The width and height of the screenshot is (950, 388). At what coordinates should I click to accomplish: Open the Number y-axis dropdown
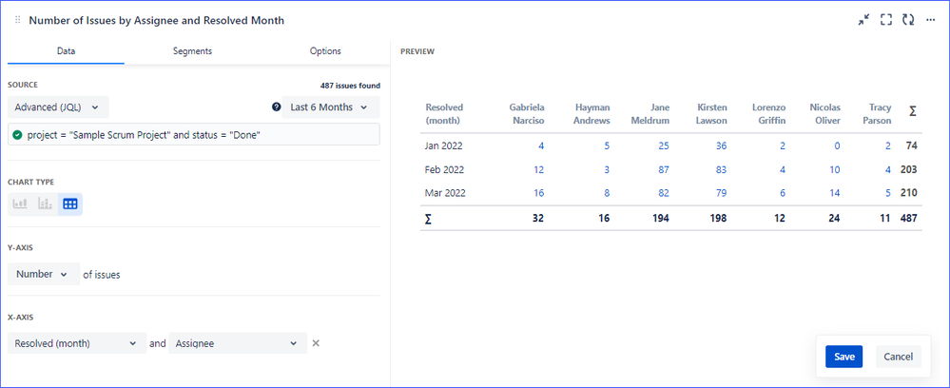click(x=44, y=274)
